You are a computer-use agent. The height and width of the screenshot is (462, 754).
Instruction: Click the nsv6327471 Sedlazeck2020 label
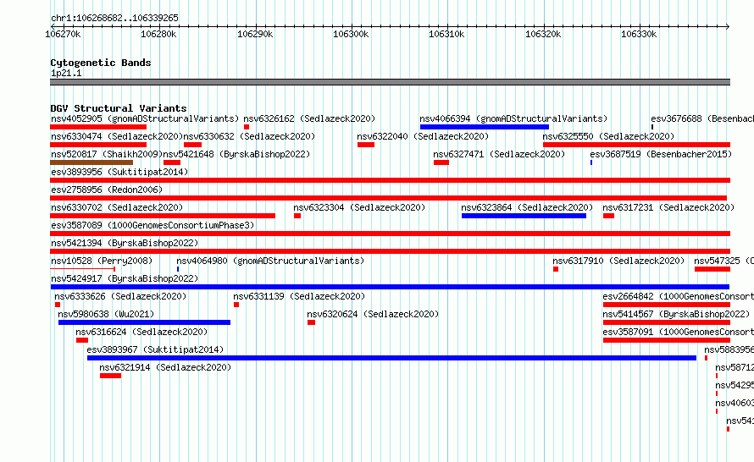[499, 154]
